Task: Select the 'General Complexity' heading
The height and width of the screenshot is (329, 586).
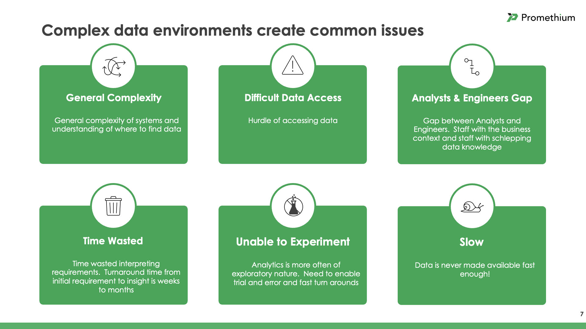Action: (114, 98)
